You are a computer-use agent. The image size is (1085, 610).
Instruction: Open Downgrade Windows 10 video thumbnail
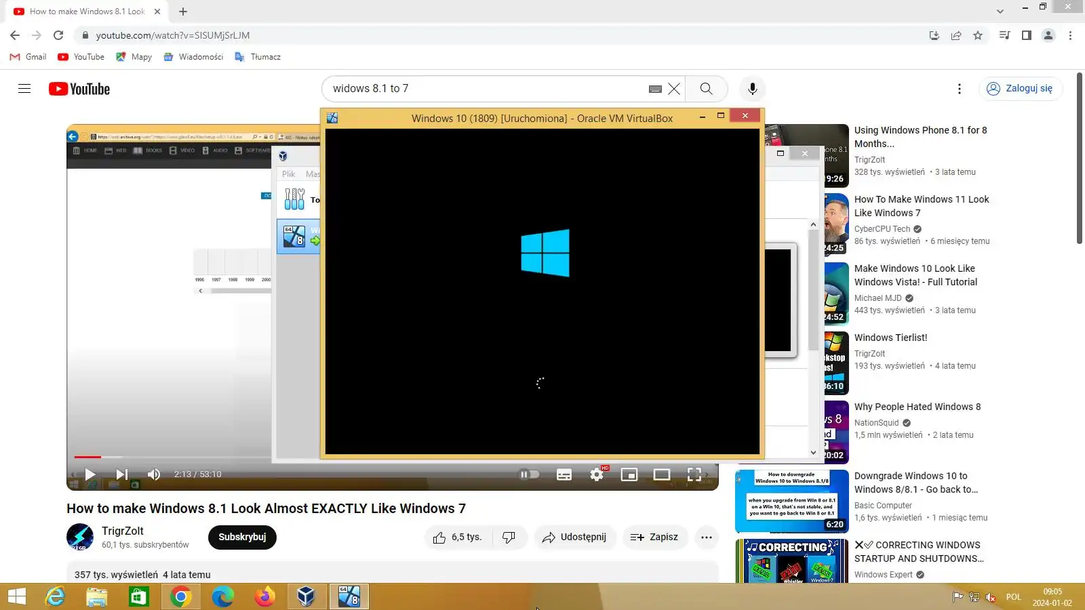point(792,501)
